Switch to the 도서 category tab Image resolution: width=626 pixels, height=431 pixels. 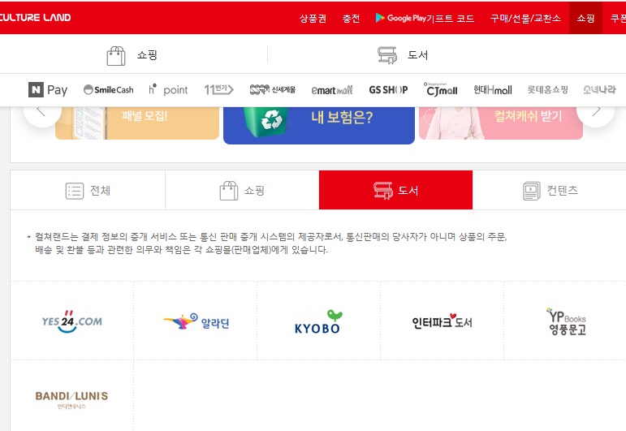[x=395, y=190]
